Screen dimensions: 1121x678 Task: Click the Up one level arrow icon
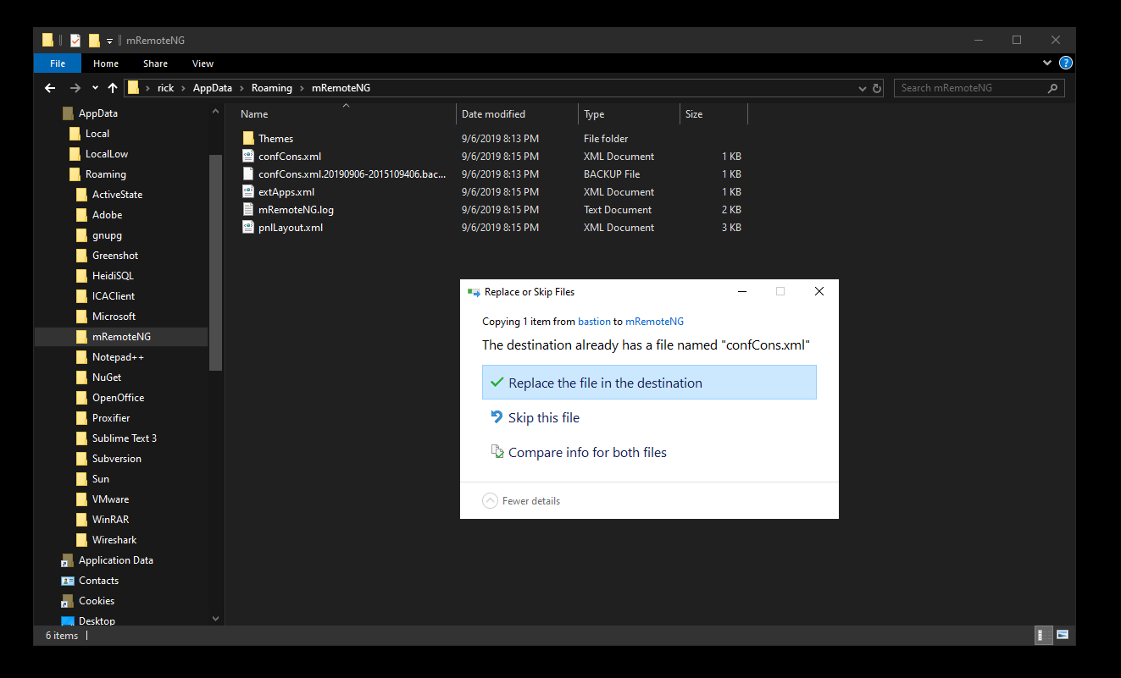(113, 88)
